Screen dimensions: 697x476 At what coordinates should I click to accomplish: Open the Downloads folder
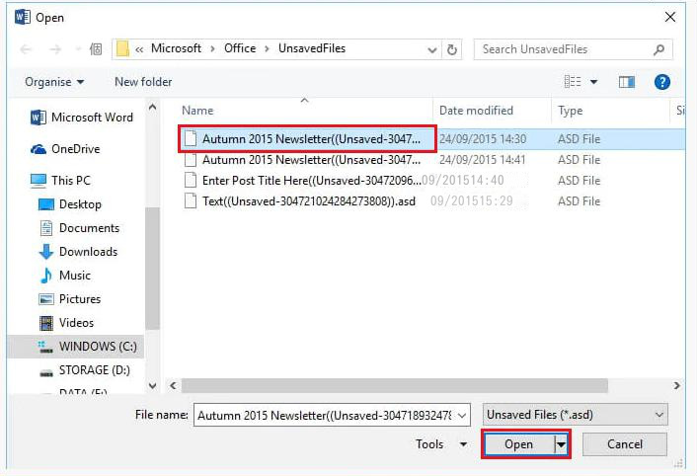pos(78,252)
